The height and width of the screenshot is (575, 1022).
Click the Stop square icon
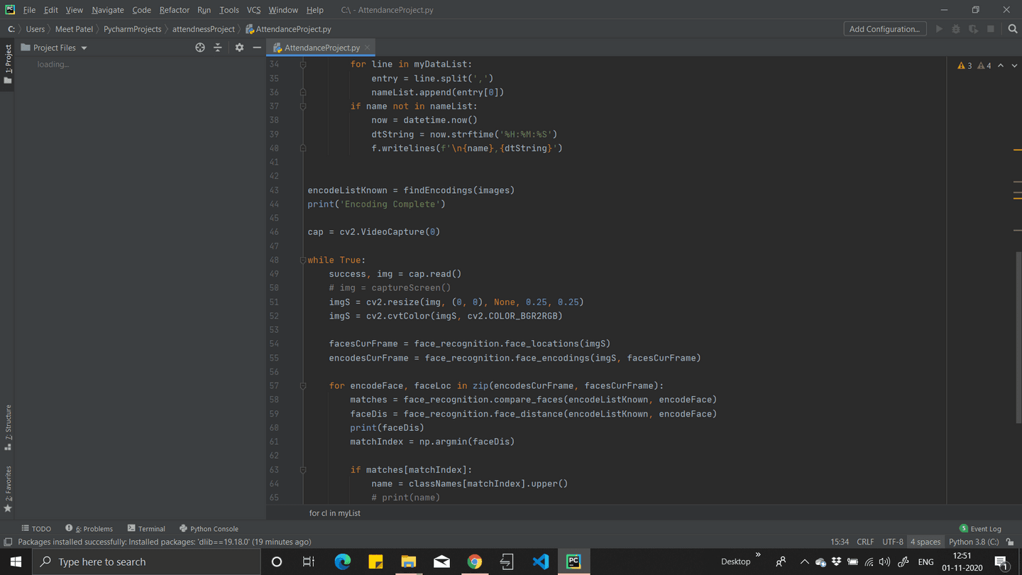[991, 29]
